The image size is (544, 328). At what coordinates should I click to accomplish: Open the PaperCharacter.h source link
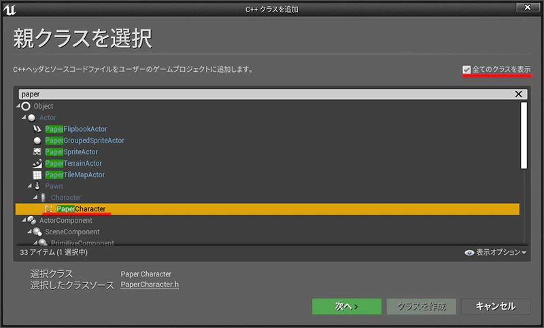pos(150,285)
